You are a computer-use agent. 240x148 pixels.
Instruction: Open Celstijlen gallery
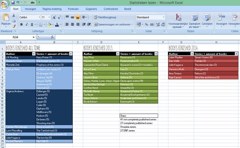pyautogui.click(x=207, y=21)
